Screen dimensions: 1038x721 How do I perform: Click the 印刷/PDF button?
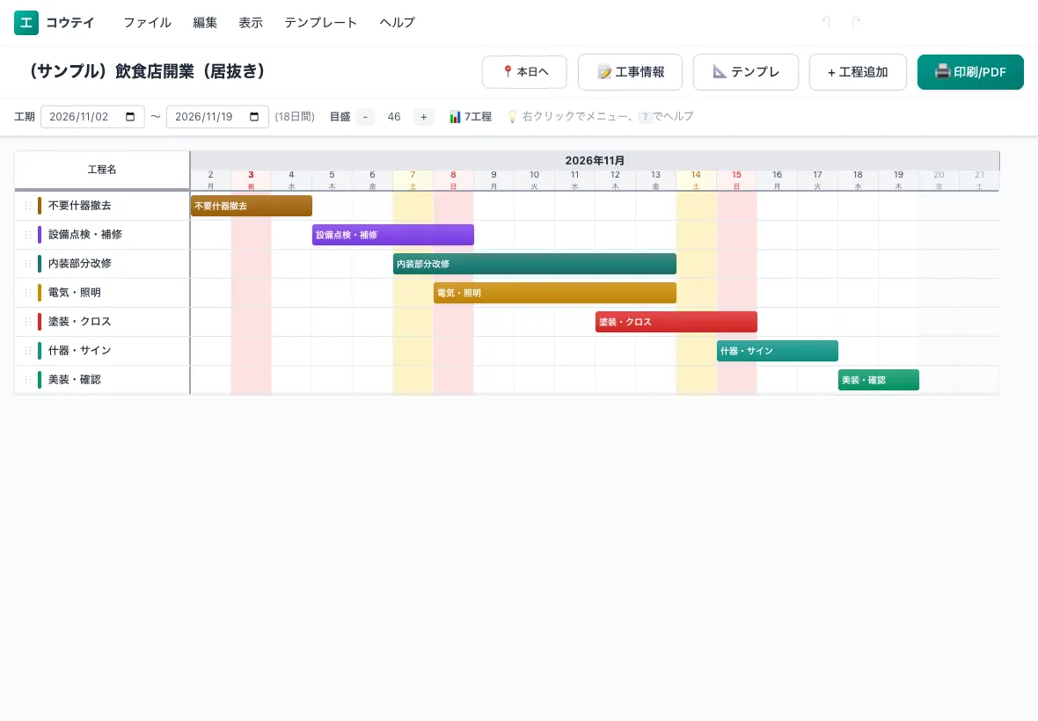[970, 72]
